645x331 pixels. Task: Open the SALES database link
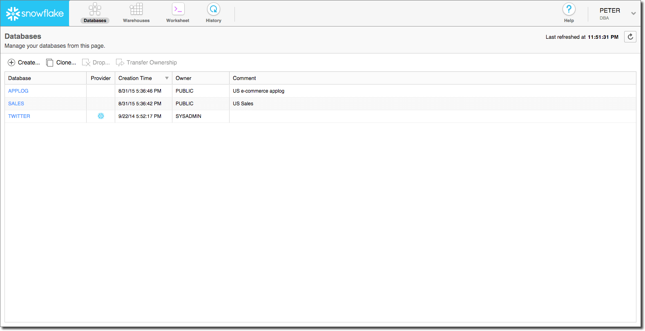[x=16, y=104]
